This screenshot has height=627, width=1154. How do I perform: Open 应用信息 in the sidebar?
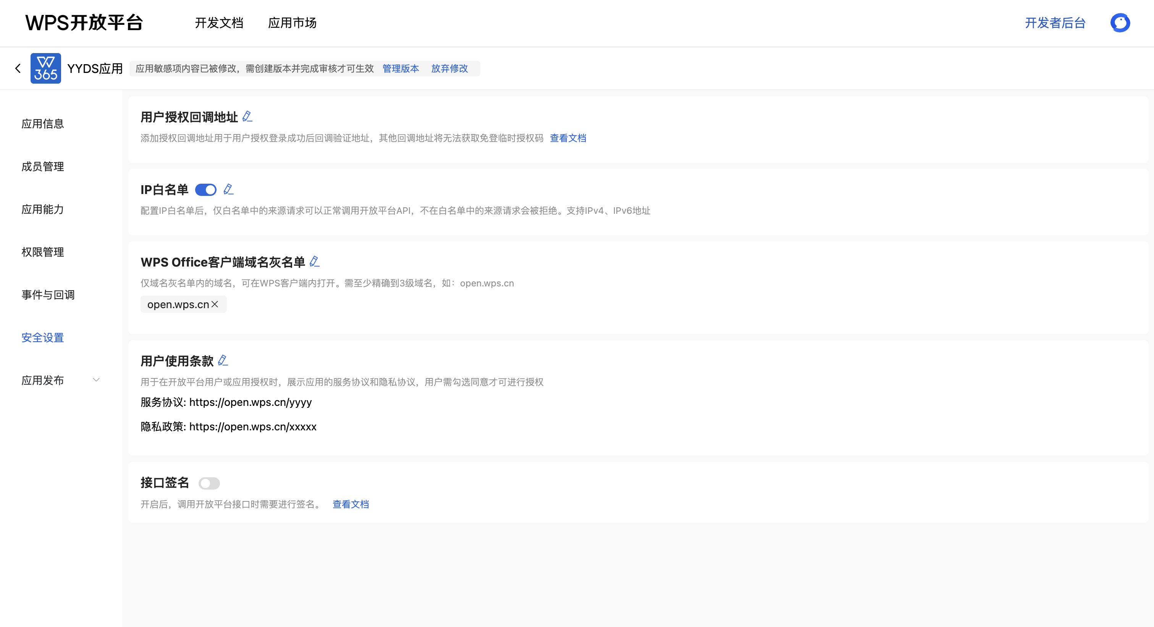tap(42, 124)
